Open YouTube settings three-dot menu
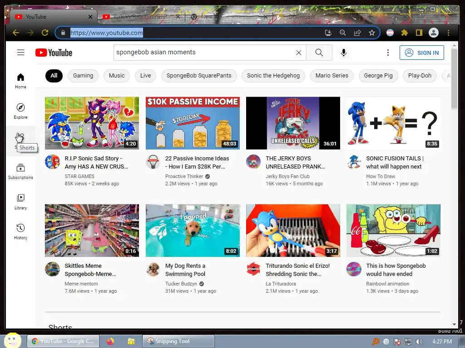This screenshot has width=465, height=348. pos(388,53)
